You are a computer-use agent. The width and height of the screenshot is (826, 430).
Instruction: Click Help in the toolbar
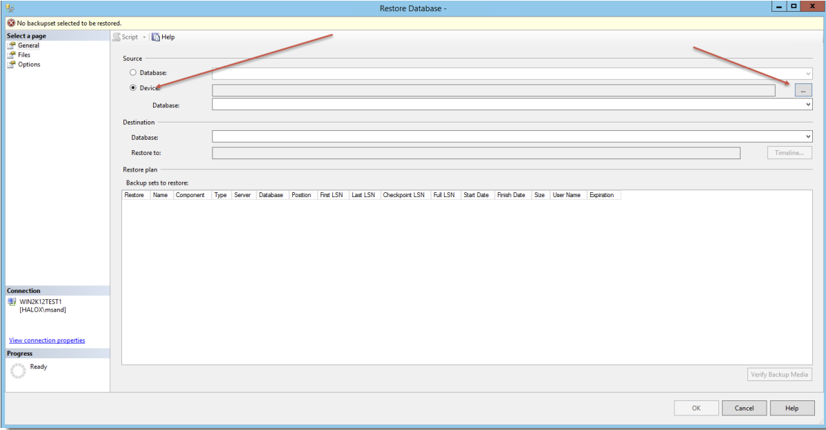pyautogui.click(x=163, y=37)
